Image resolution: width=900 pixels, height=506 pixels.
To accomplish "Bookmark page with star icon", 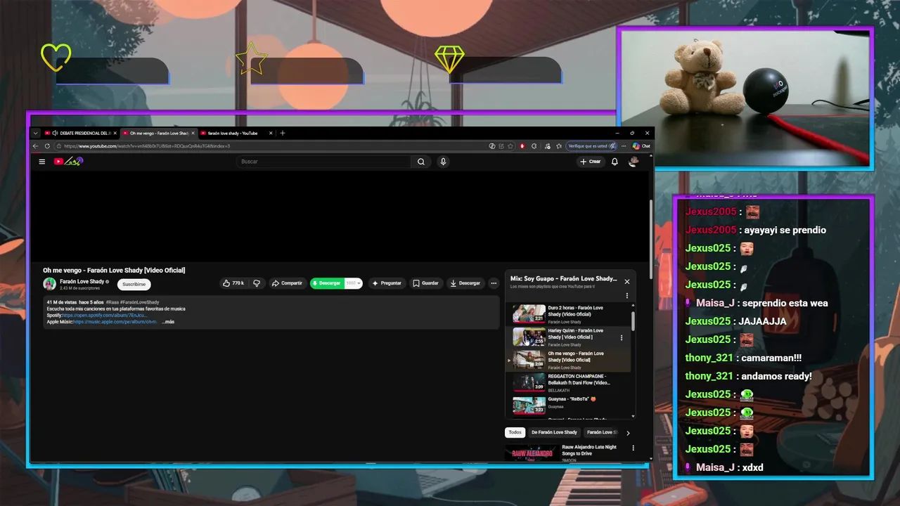I will pos(510,146).
